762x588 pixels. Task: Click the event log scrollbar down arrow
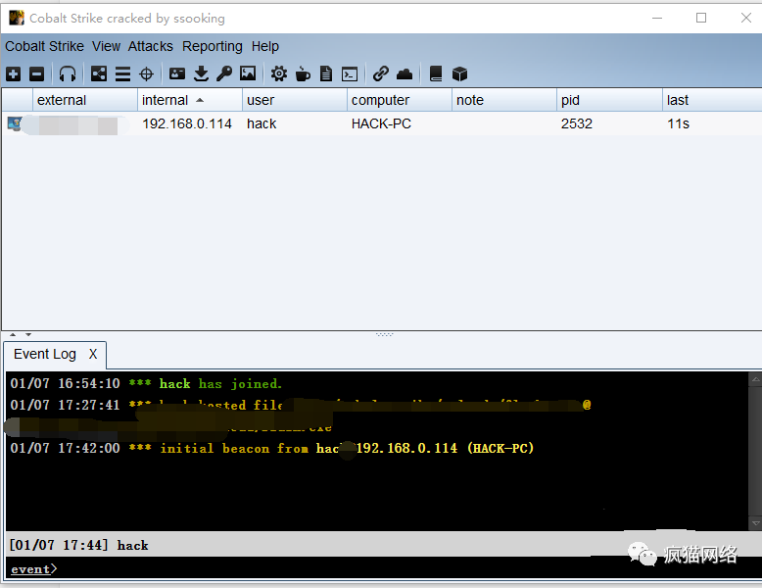tap(755, 523)
